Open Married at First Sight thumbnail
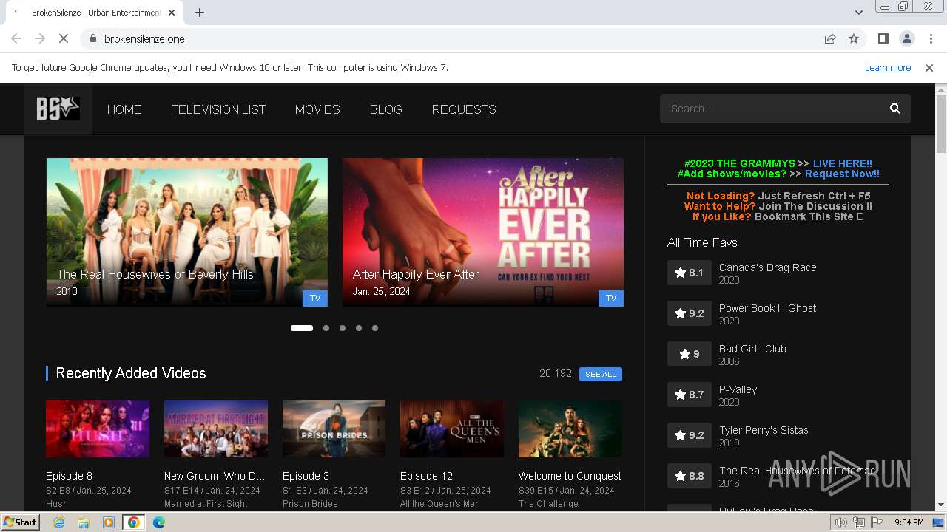The width and height of the screenshot is (947, 532). point(216,429)
